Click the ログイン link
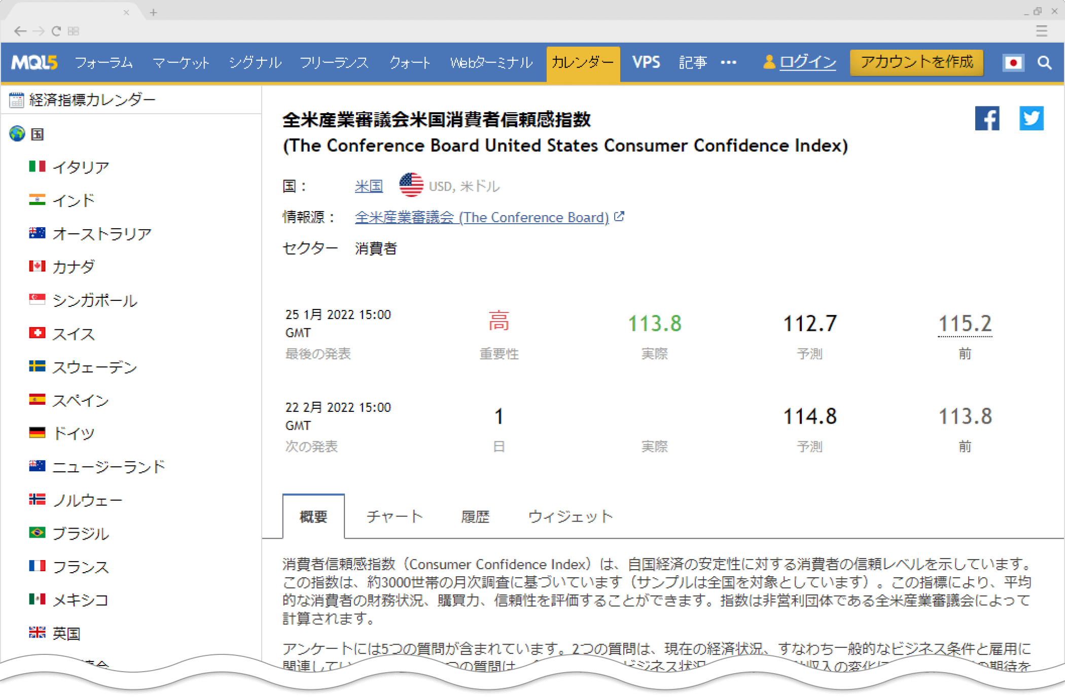 click(808, 62)
